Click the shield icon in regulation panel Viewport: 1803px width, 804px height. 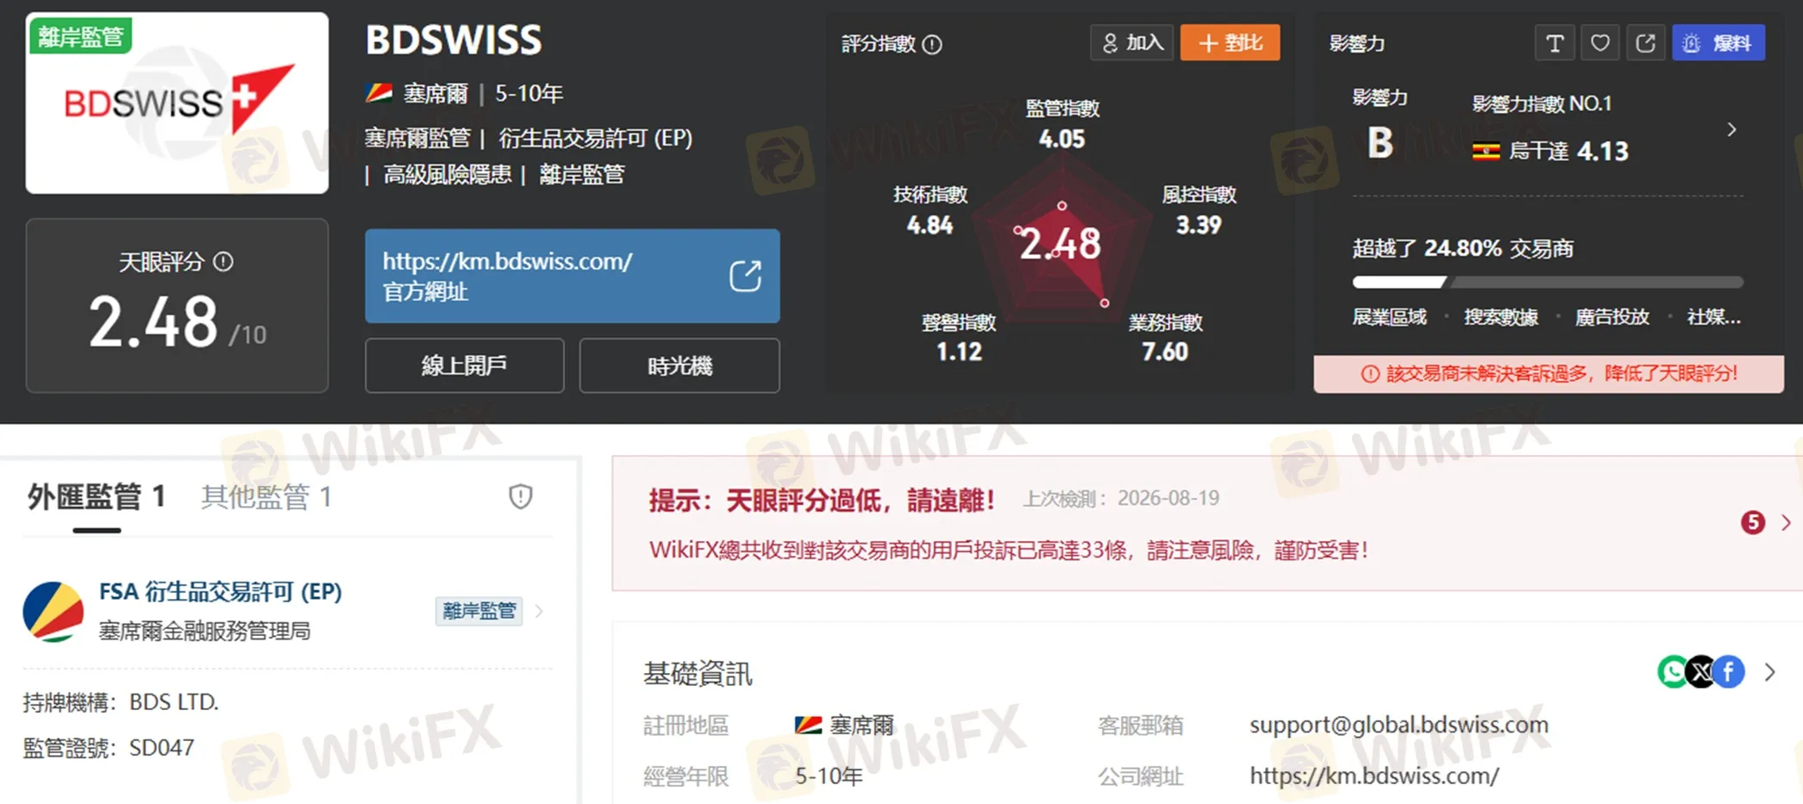click(x=520, y=496)
